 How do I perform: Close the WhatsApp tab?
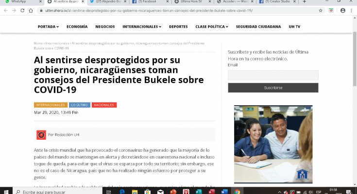[x=40, y=1]
